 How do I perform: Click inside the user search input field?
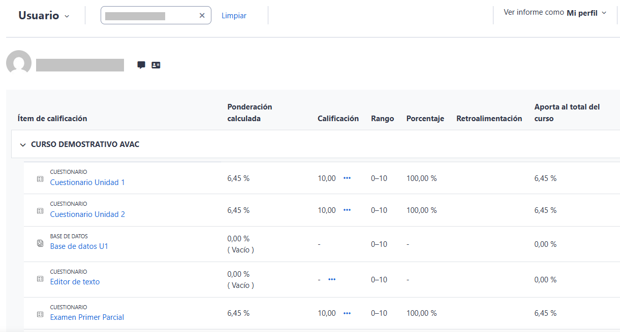(x=147, y=16)
